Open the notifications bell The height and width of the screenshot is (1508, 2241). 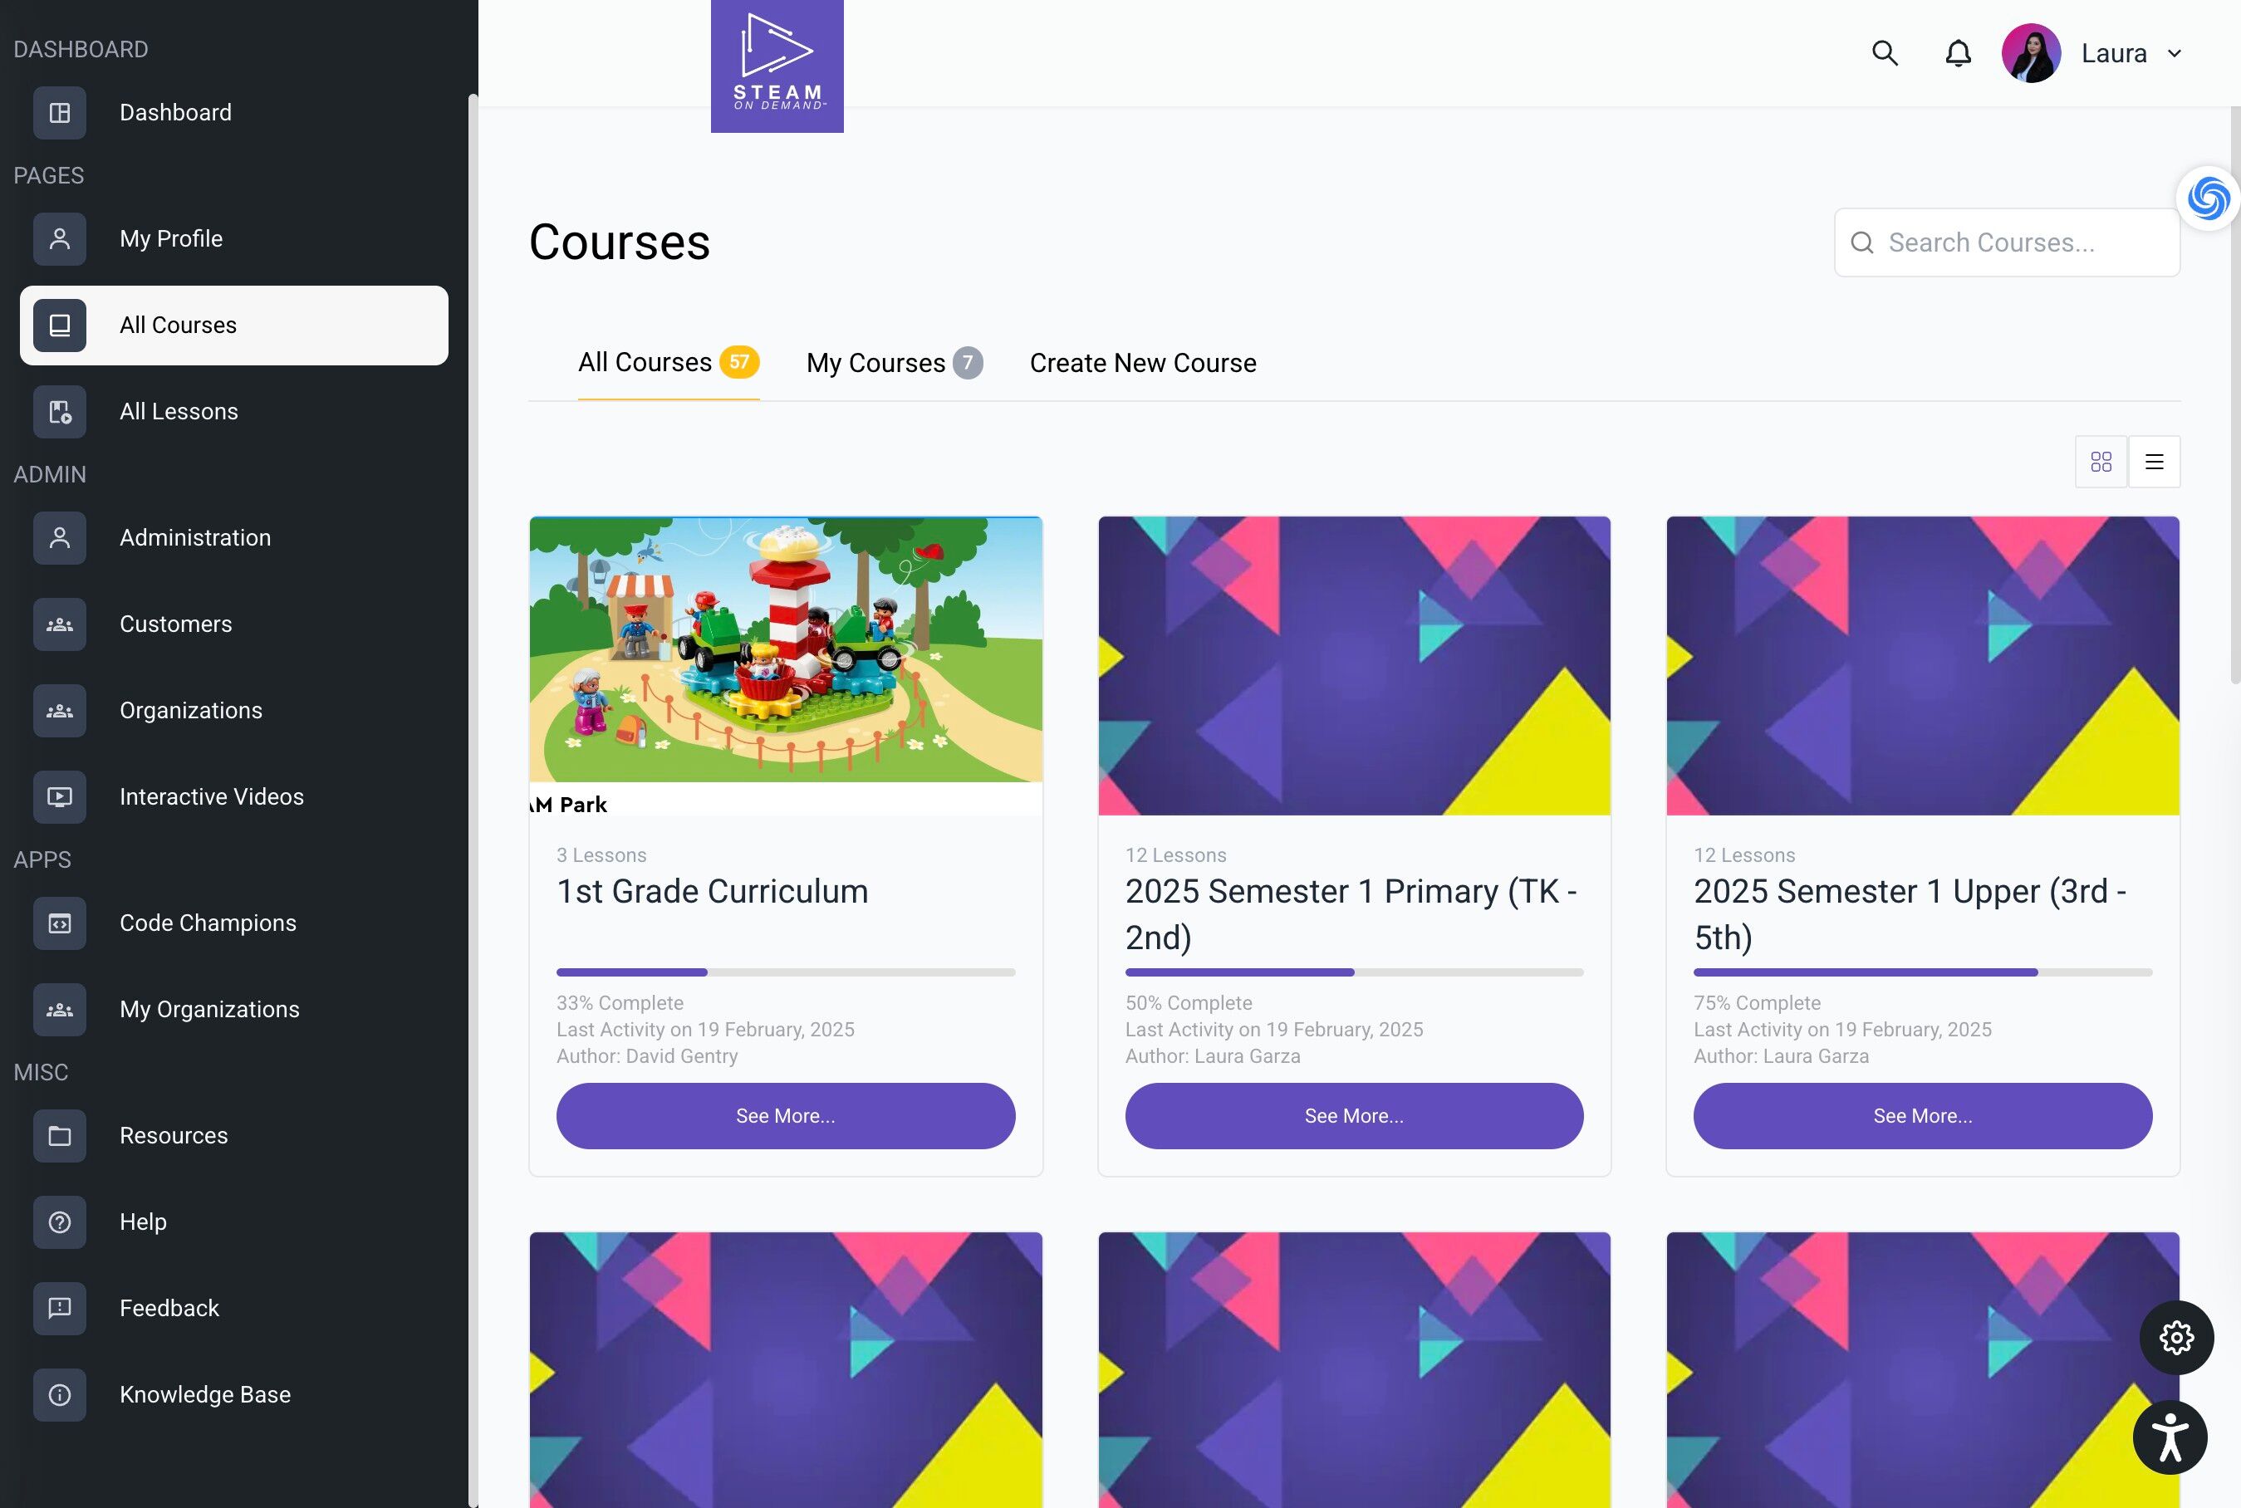(x=1957, y=53)
